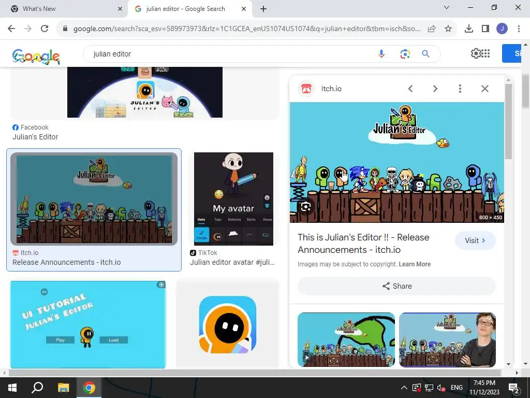The width and height of the screenshot is (530, 398).
Task: Open UI Tutorial Julian's Editor thumbnail
Action: (x=88, y=324)
